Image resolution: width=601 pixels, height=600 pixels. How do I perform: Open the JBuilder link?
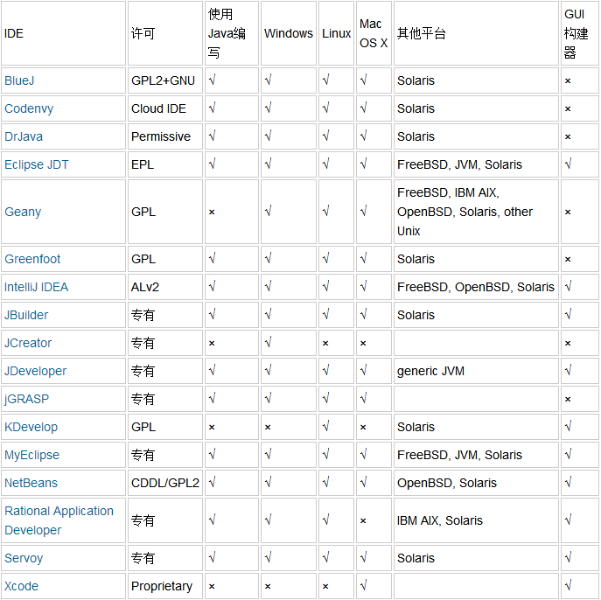pyautogui.click(x=26, y=315)
